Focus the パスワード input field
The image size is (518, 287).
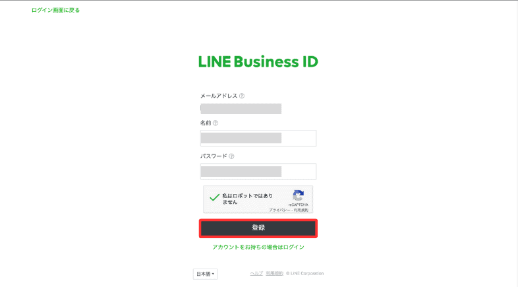coord(258,172)
